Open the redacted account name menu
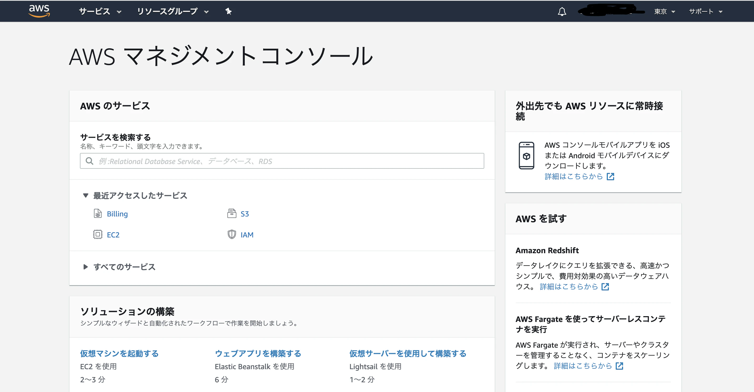 coord(611,11)
